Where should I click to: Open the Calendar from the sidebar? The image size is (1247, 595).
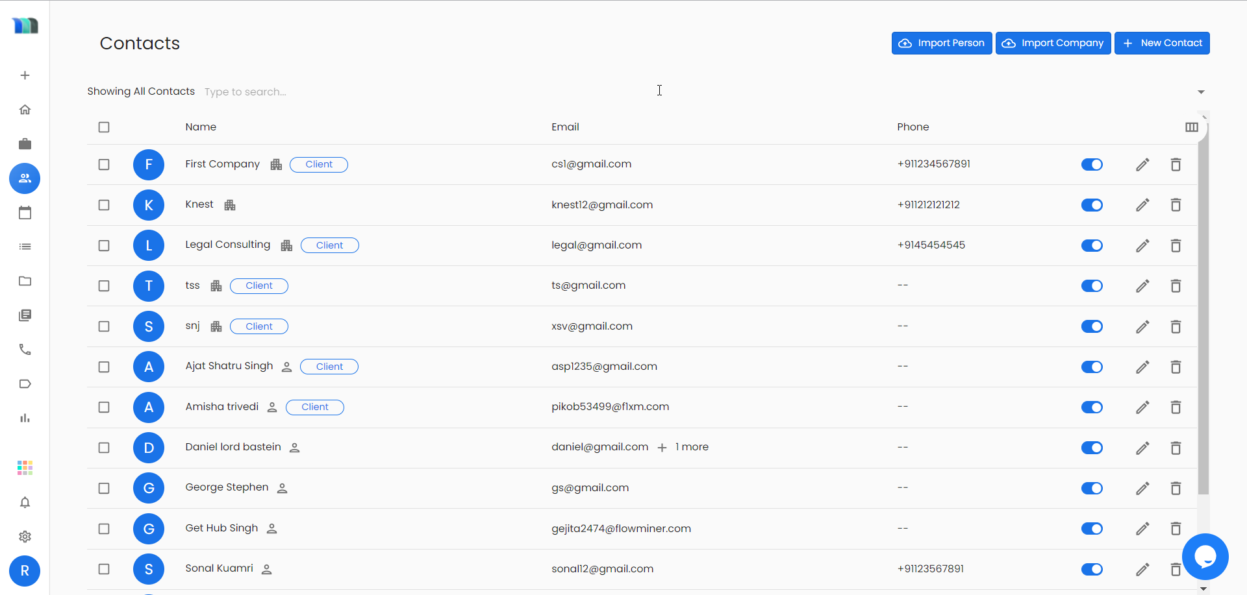click(x=25, y=212)
